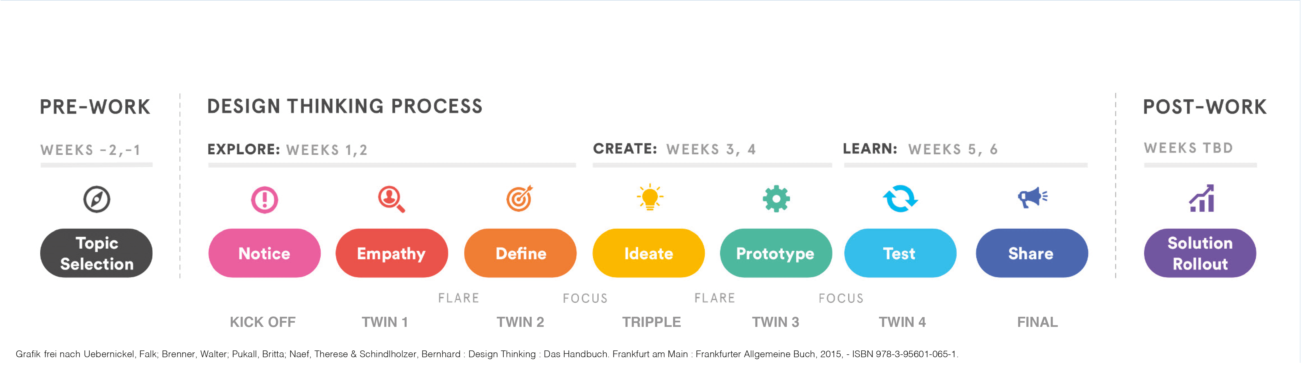Click the compass icon above Topic Selection

tap(97, 199)
